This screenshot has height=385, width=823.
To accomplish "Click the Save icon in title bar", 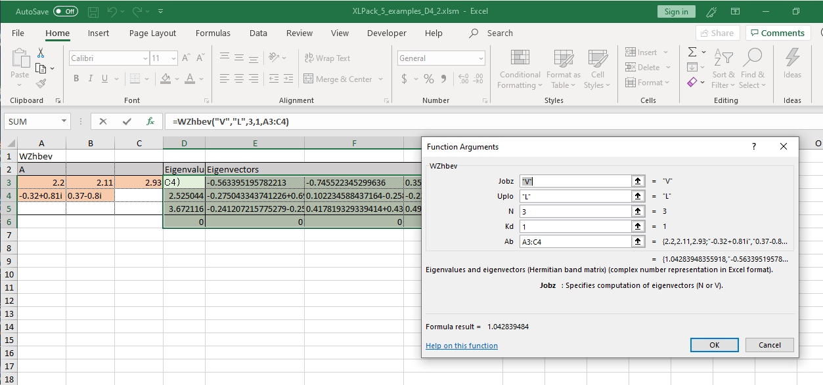I will [x=93, y=12].
